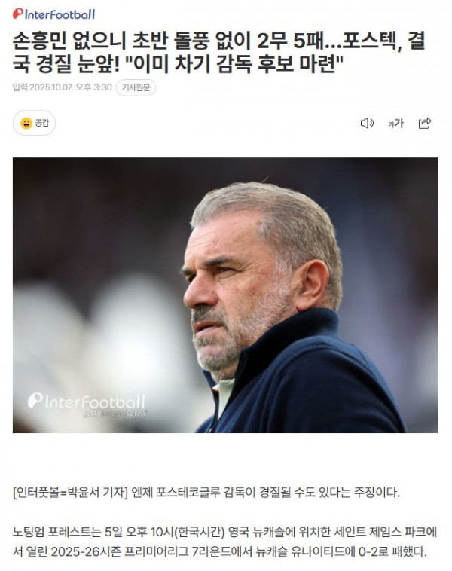Click the article headline text
The height and width of the screenshot is (571, 452).
(218, 53)
